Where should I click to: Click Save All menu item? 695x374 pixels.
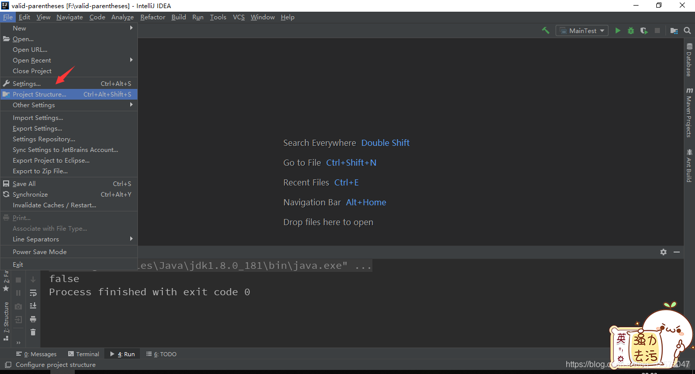(x=69, y=184)
